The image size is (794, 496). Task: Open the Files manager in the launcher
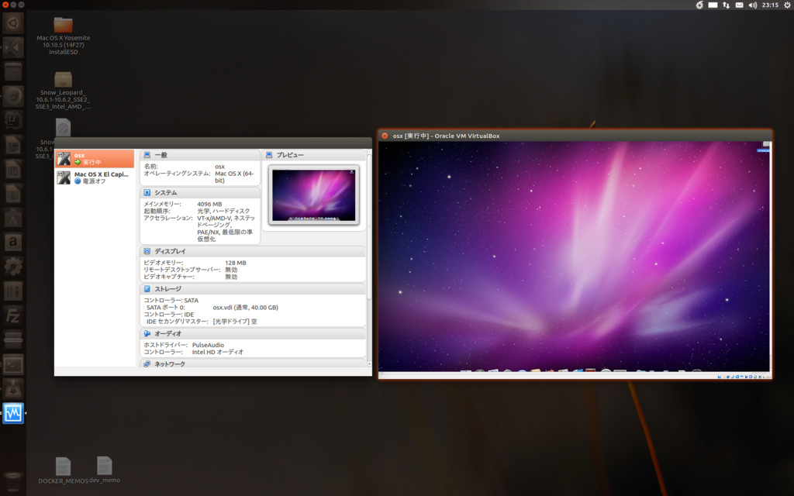pos(13,72)
